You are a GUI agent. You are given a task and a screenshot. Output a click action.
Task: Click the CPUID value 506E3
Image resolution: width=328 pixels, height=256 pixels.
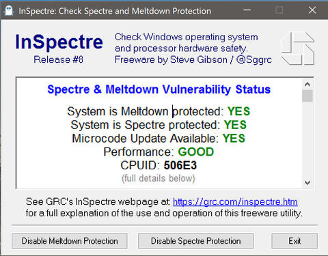(180, 165)
